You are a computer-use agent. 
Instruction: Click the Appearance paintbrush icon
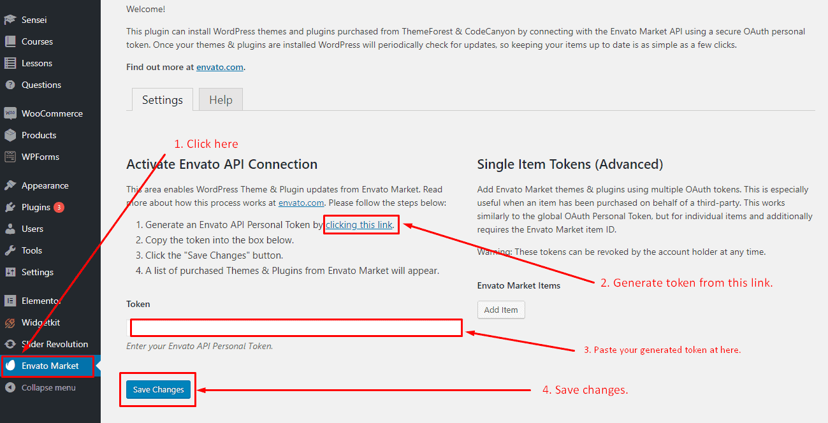click(x=10, y=185)
